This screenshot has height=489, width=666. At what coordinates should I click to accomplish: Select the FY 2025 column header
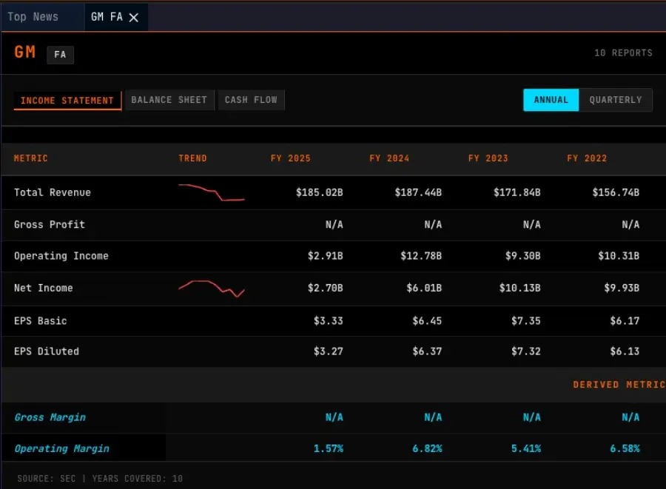(x=290, y=158)
